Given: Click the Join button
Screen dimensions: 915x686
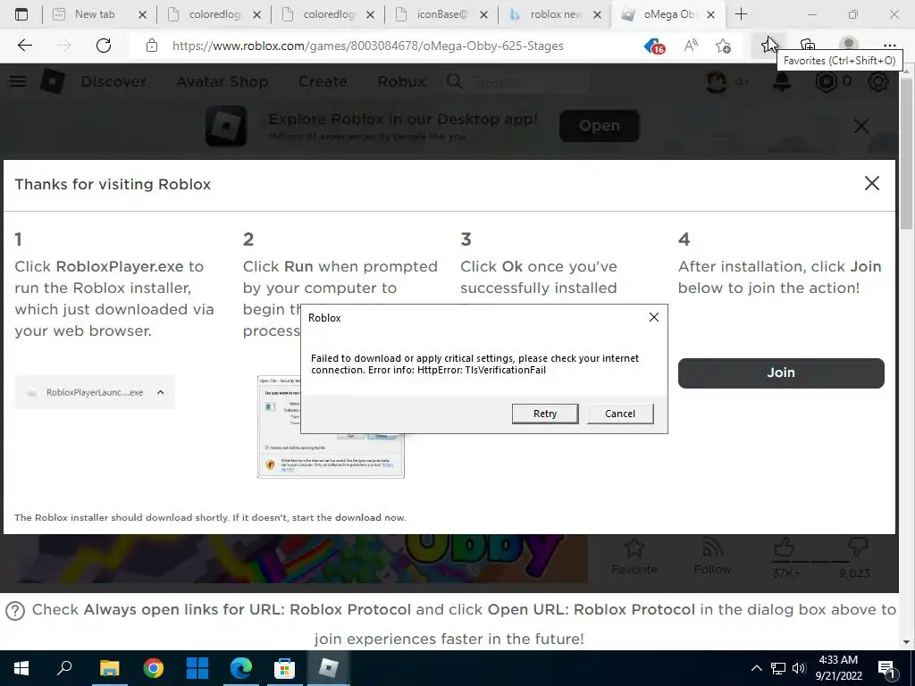Looking at the screenshot, I should (x=781, y=372).
